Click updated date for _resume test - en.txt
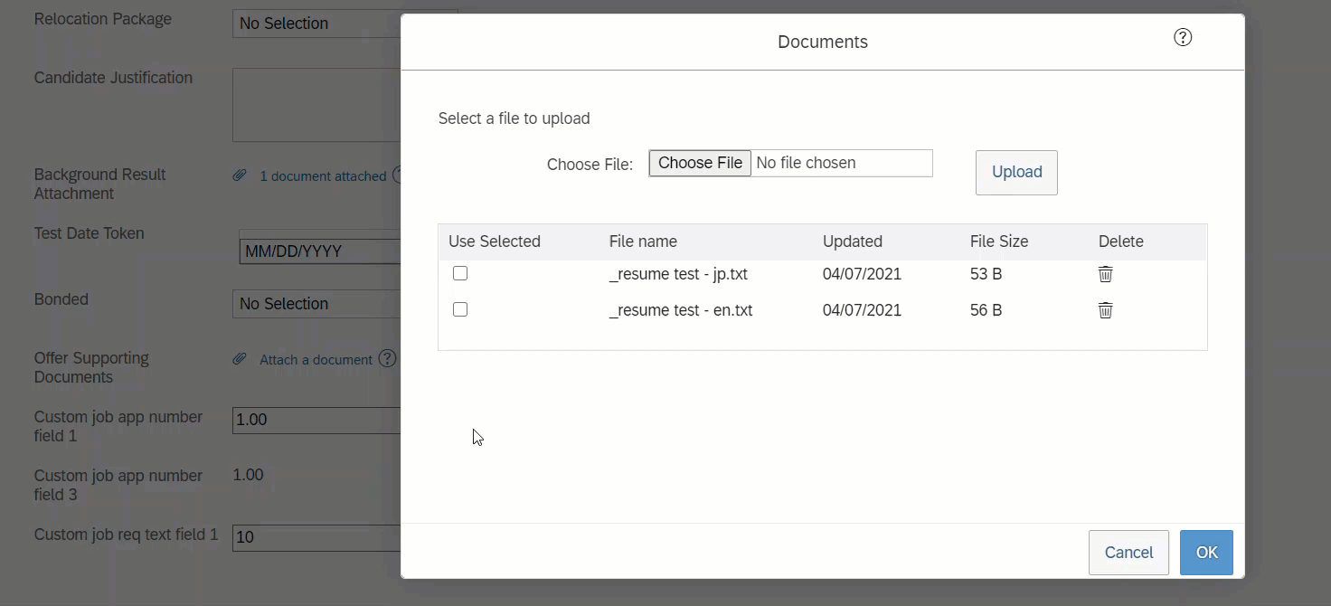Image resolution: width=1331 pixels, height=606 pixels. [862, 310]
